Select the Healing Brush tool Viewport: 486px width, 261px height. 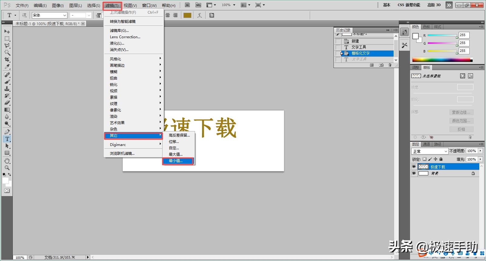click(x=7, y=75)
